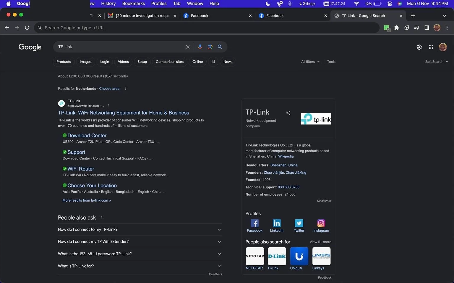
Task: Open Google Lens image search icon
Action: [x=210, y=47]
